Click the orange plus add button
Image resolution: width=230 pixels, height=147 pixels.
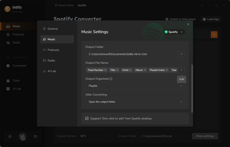(214, 35)
